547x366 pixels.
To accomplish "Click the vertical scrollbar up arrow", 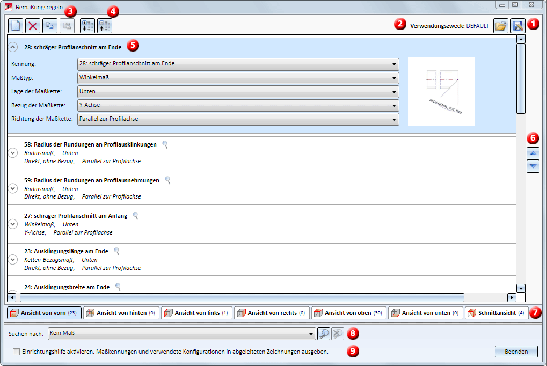I will tap(521, 39).
